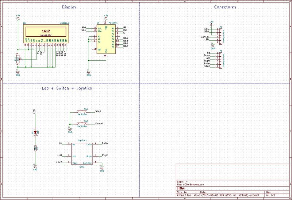Select the SW1 push button symbol
292x200 pixels.
[x=82, y=112]
